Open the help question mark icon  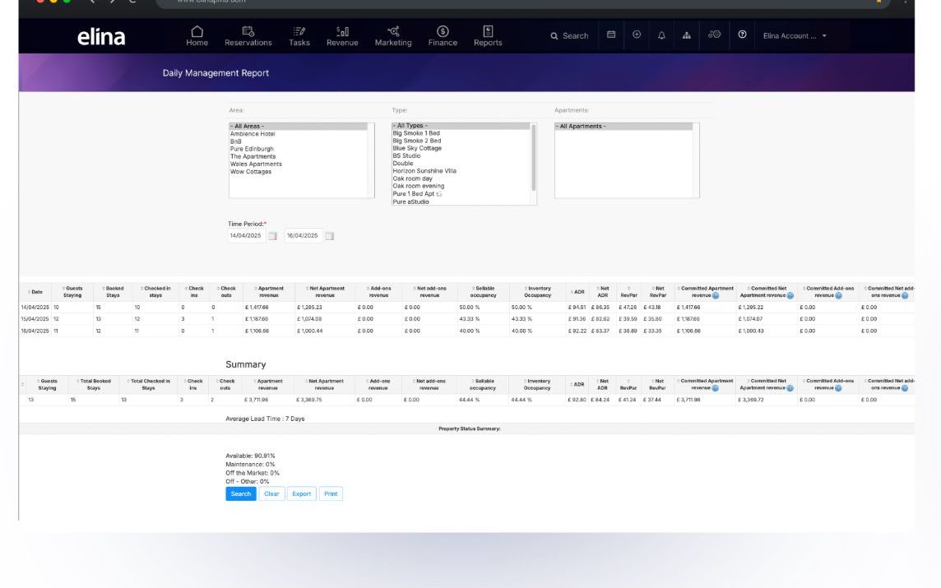(x=742, y=35)
